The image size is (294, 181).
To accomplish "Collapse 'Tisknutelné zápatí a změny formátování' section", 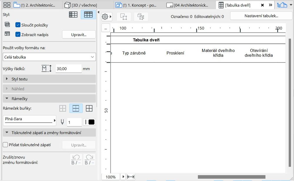I will point(49,133).
